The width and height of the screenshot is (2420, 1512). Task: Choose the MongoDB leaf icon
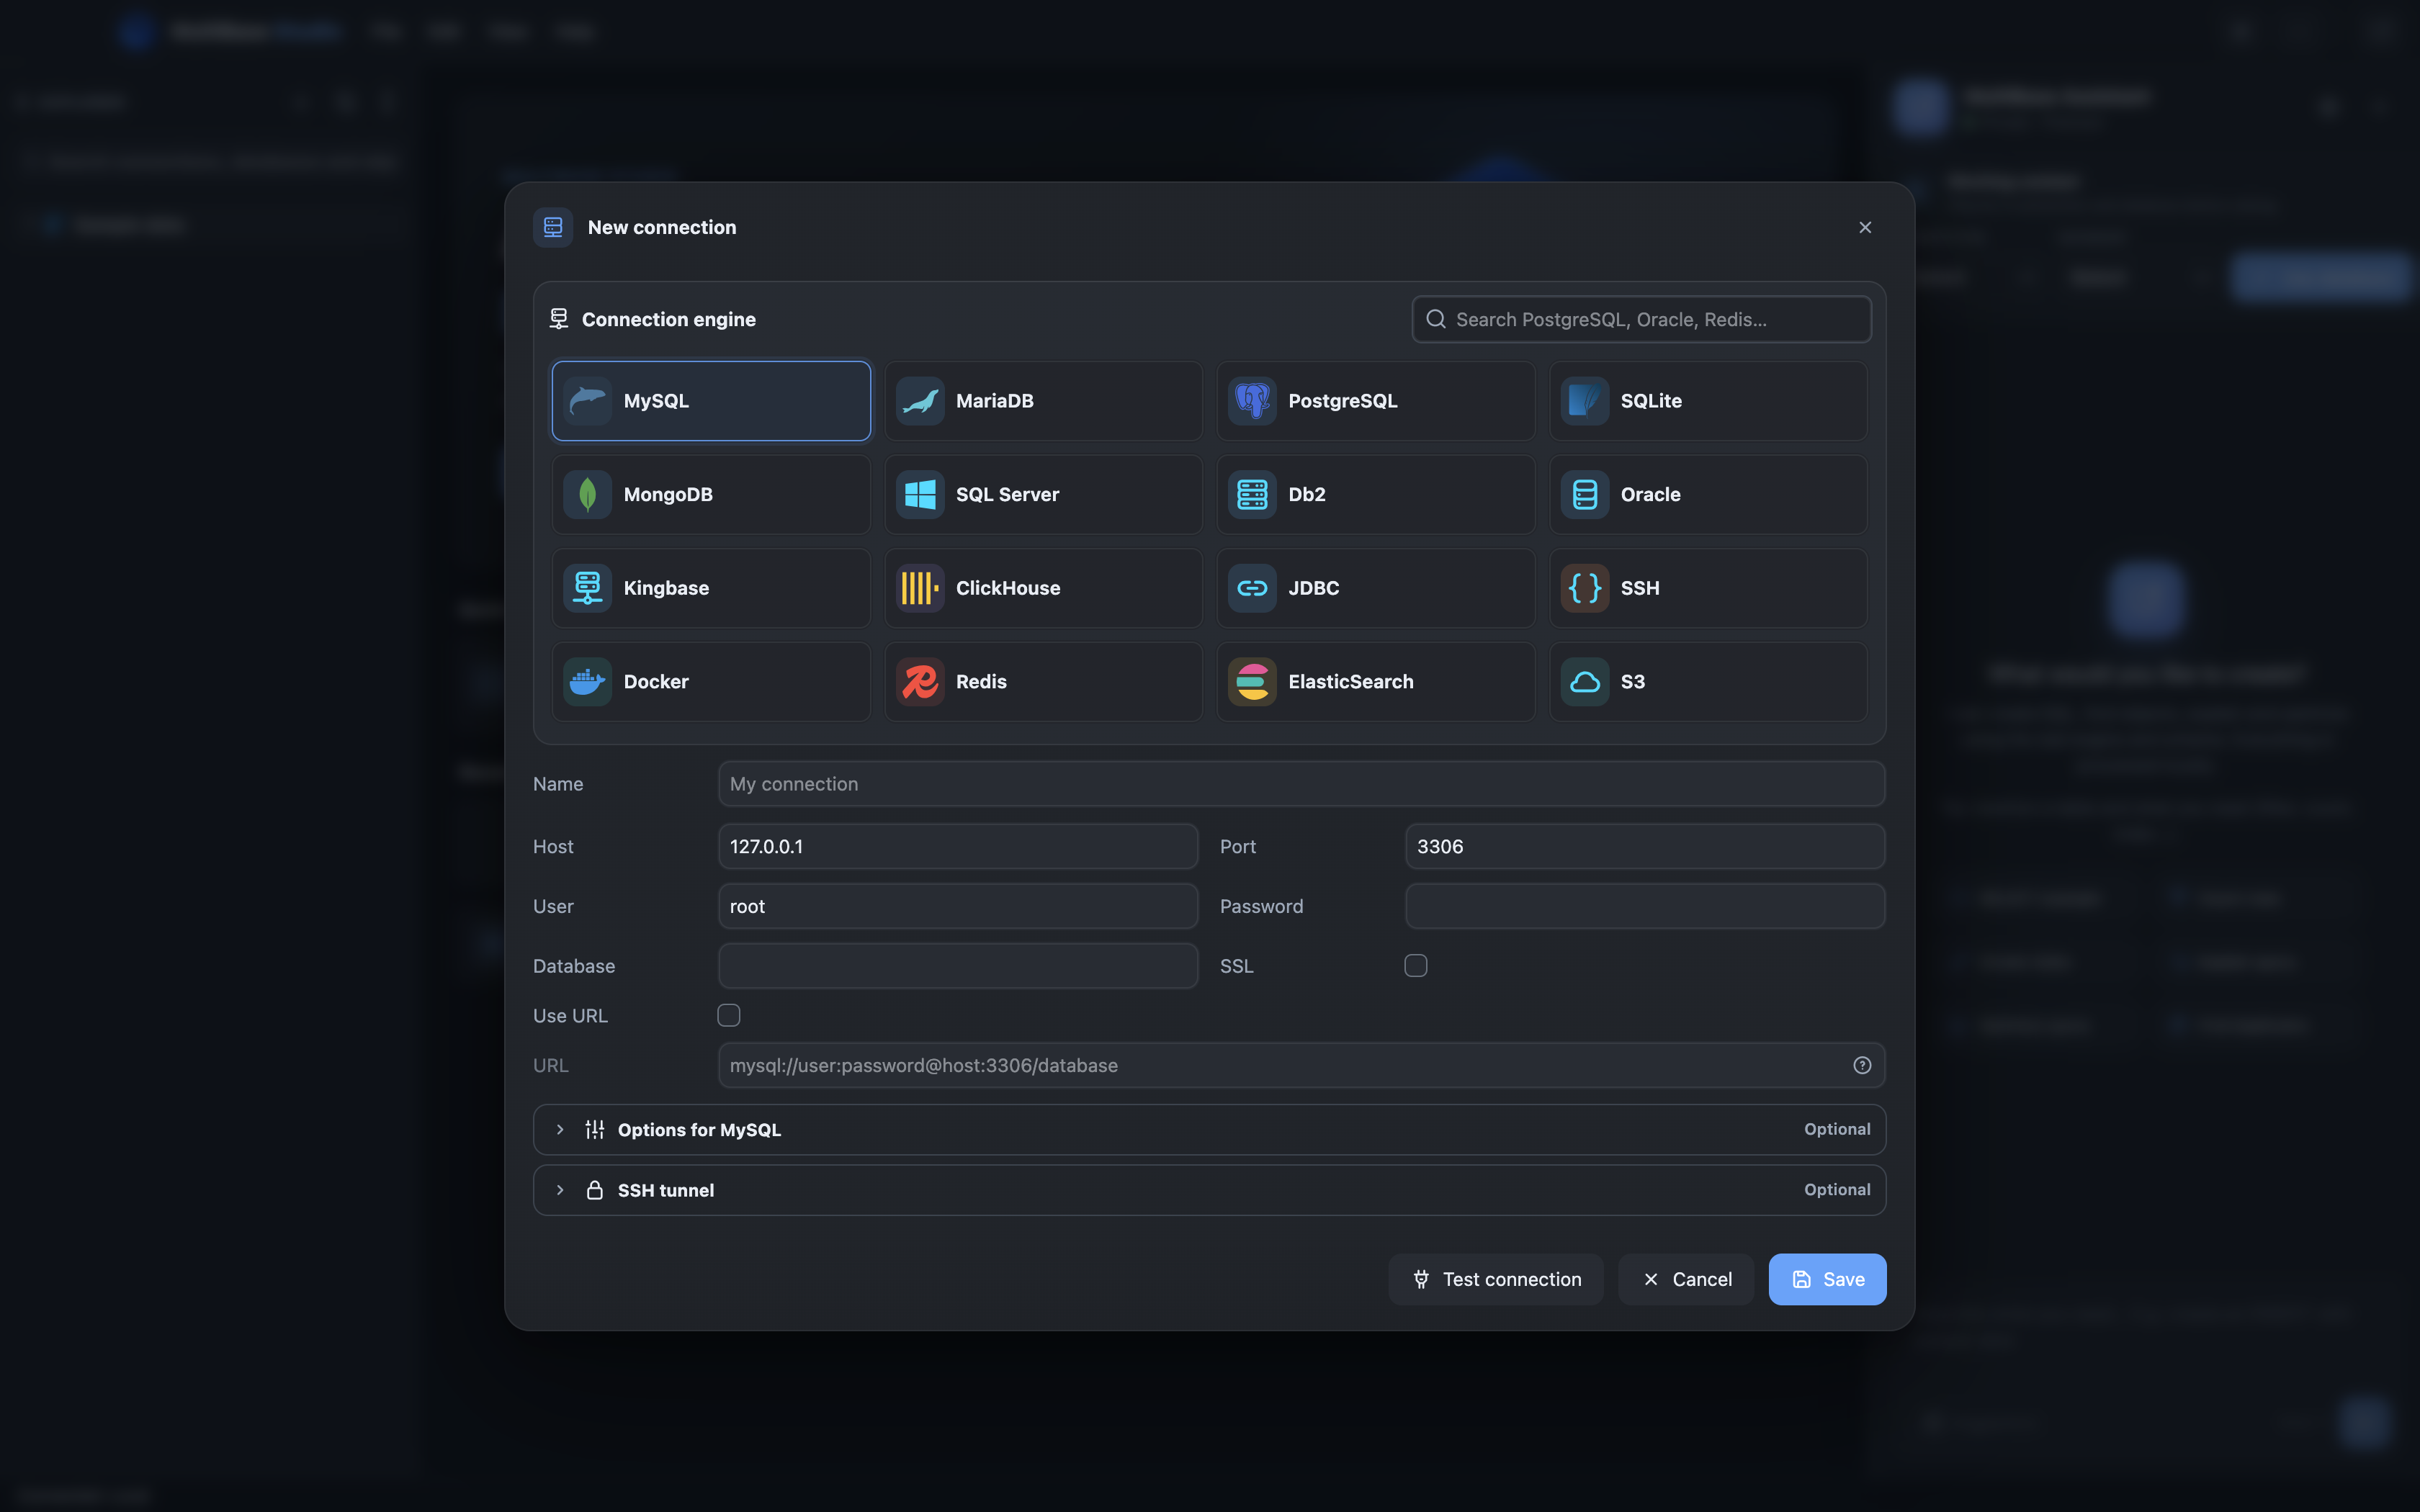587,494
